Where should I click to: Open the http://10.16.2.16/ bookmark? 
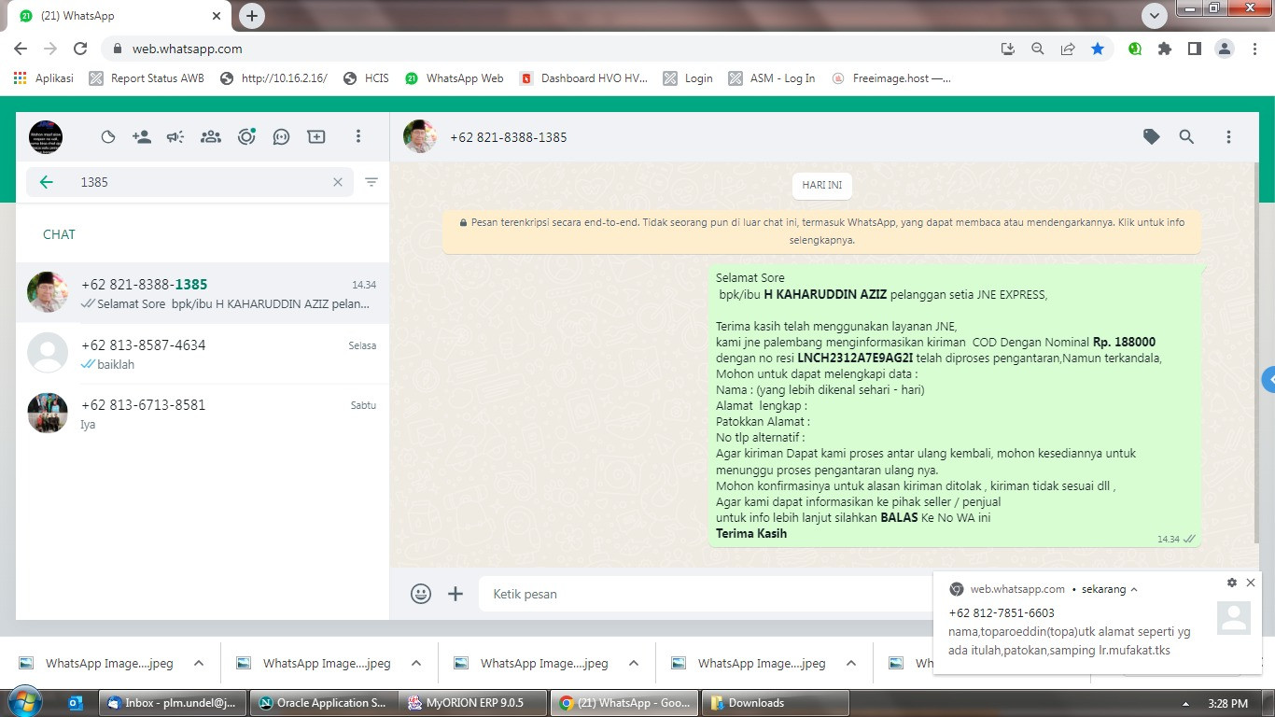[273, 78]
